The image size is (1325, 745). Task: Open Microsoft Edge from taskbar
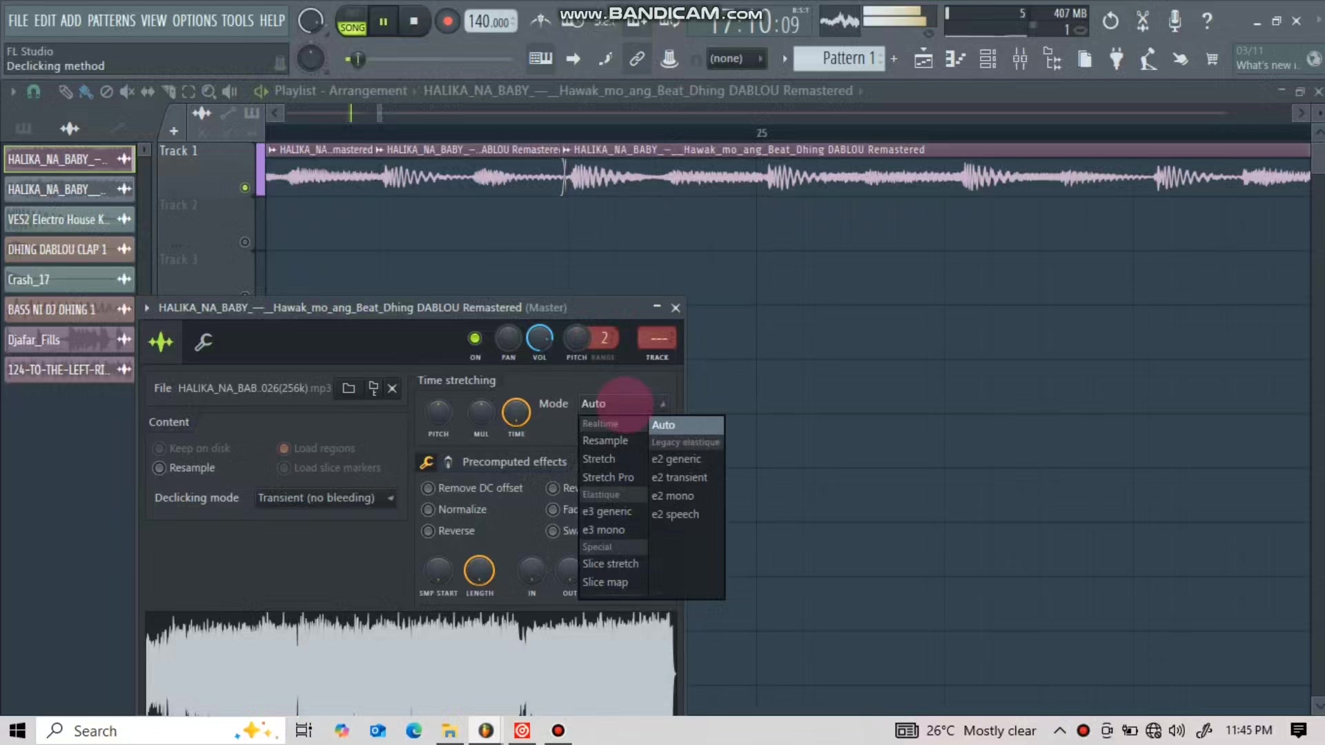[414, 731]
